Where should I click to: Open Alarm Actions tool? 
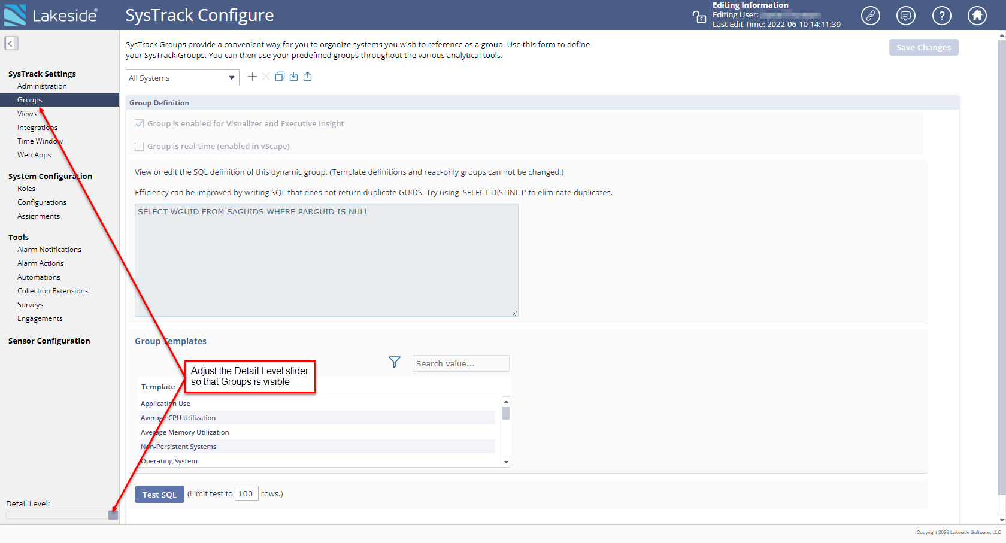coord(40,263)
